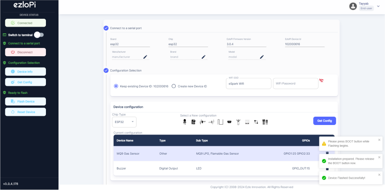Click the Ready to flash sidebar step
Viewport: 385px width, 190px height.
click(18, 92)
